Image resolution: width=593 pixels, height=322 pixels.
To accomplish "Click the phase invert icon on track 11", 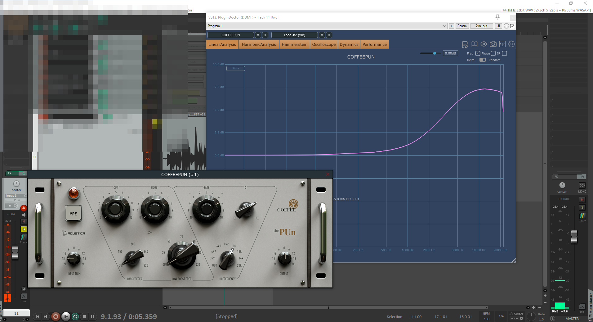I will point(24,289).
